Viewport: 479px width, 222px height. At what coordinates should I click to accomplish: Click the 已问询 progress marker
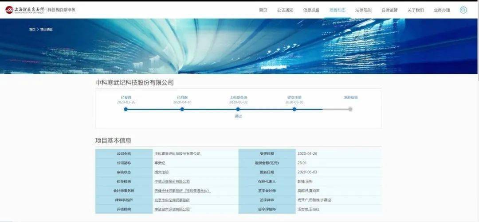click(182, 109)
